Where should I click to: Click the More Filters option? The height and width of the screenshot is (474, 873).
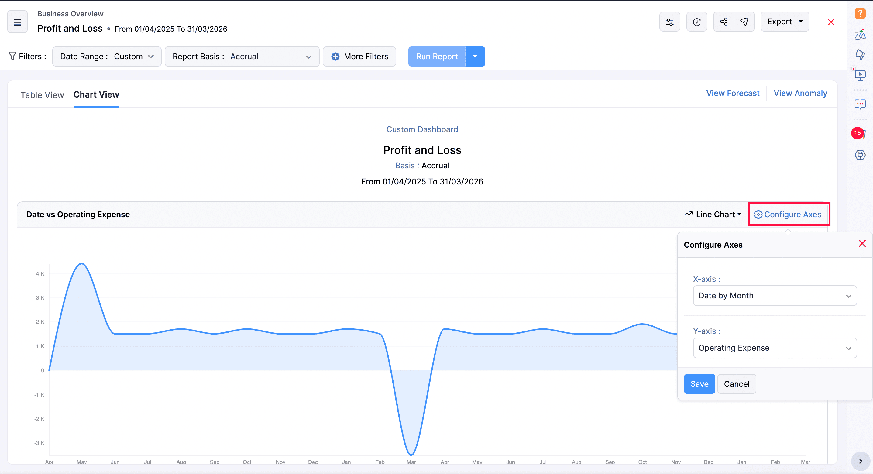(359, 56)
